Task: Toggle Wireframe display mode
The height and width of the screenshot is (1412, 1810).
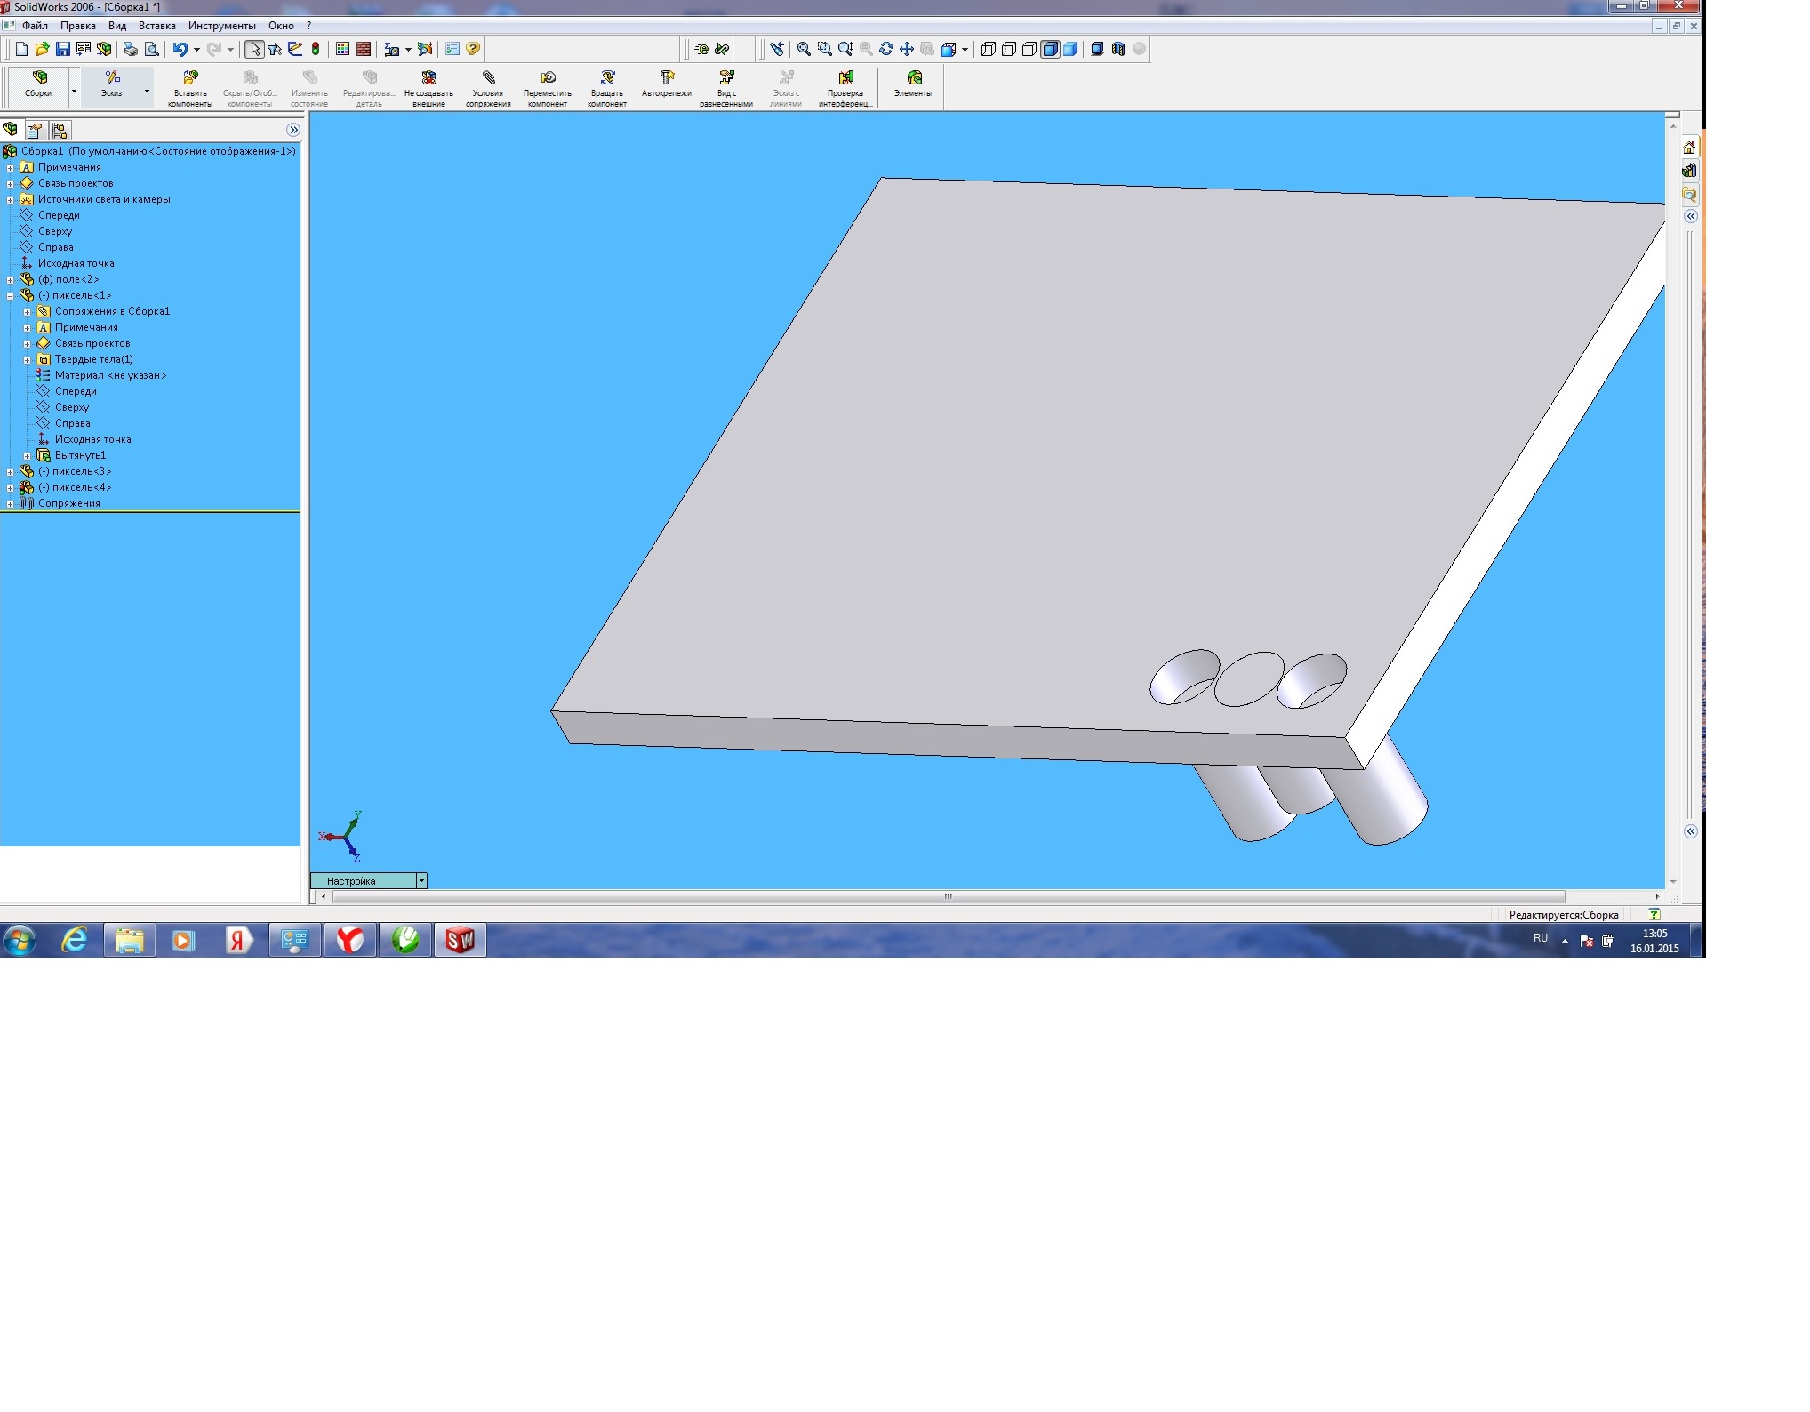Action: coord(989,49)
